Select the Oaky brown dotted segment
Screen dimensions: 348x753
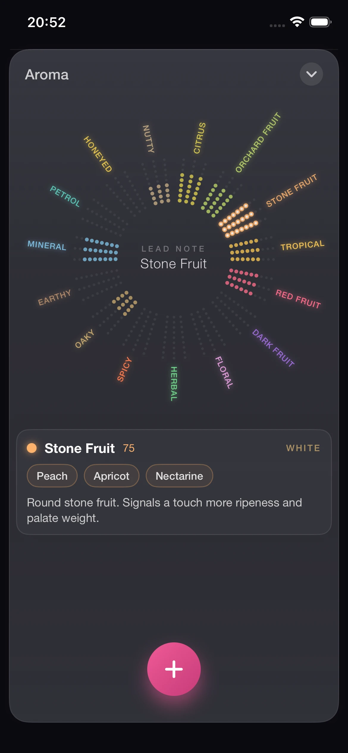[125, 303]
